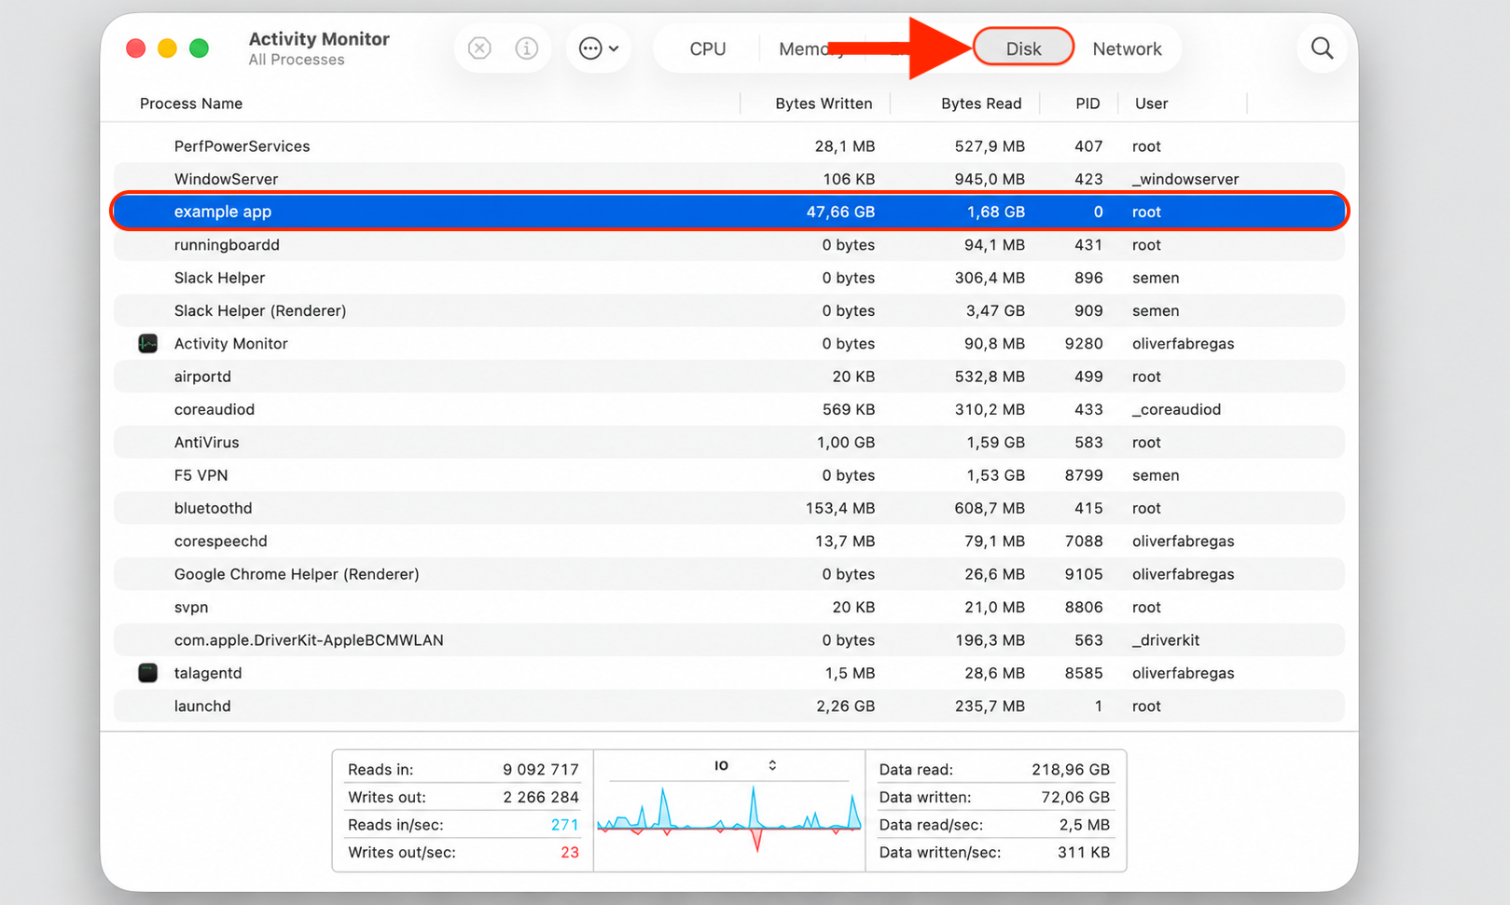Click PID 9280 cell
This screenshot has width=1510, height=905.
tap(1084, 344)
